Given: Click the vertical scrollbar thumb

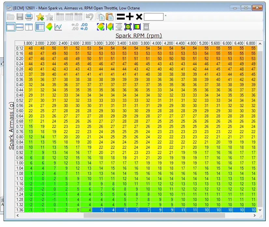Looking at the screenshot, I should coord(260,129).
